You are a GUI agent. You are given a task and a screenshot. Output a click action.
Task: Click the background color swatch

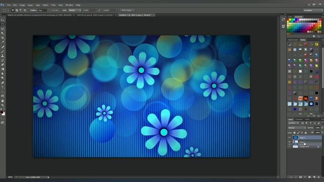tap(4, 114)
